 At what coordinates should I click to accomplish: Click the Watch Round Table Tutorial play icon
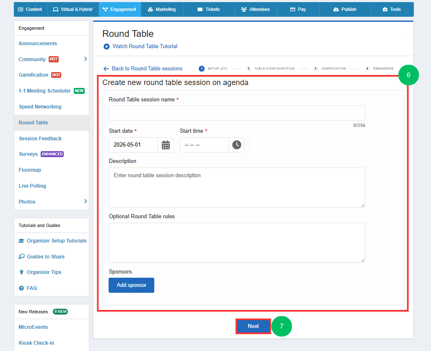pos(106,46)
